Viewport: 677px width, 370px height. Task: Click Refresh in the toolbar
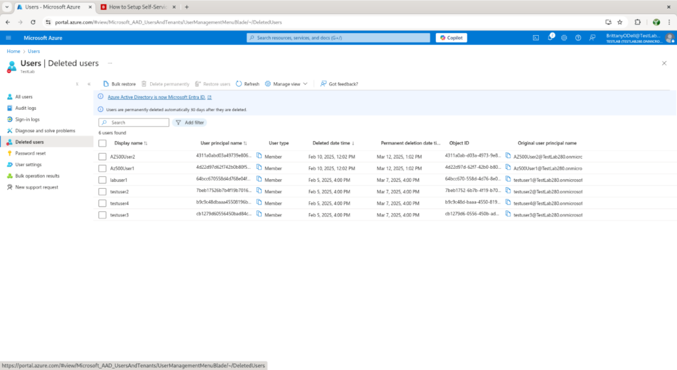(x=247, y=84)
